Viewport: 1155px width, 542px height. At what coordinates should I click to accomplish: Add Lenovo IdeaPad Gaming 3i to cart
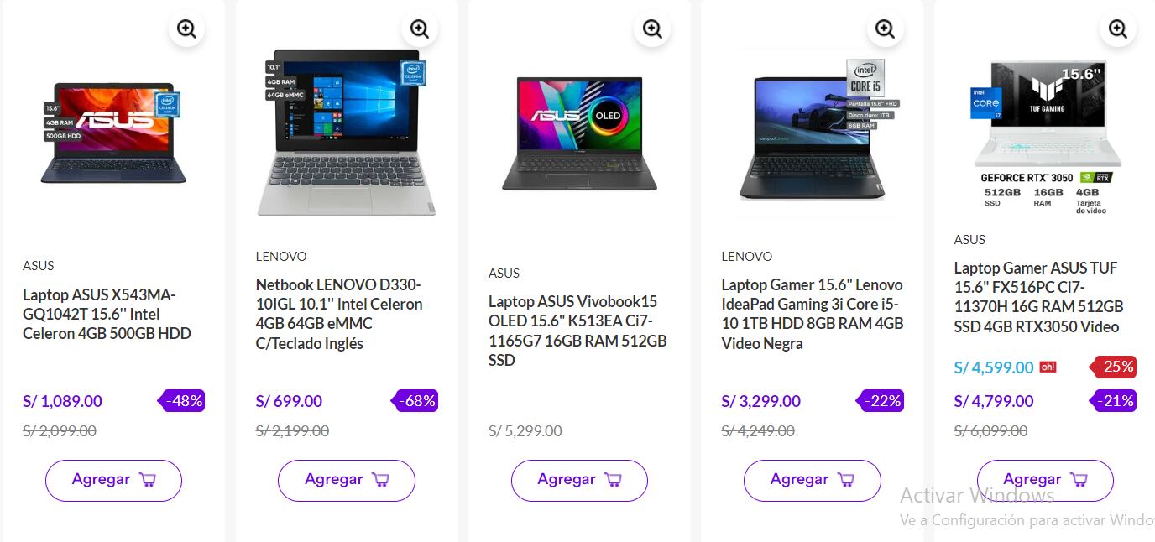click(x=813, y=480)
